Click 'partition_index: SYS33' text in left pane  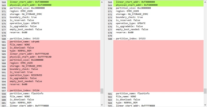[24, 39]
